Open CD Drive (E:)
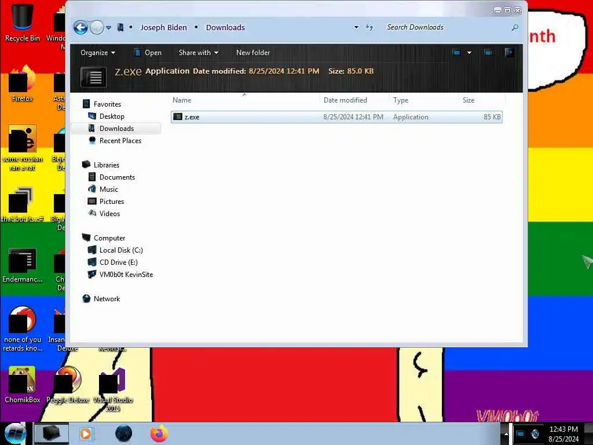This screenshot has width=593, height=445. [x=118, y=262]
